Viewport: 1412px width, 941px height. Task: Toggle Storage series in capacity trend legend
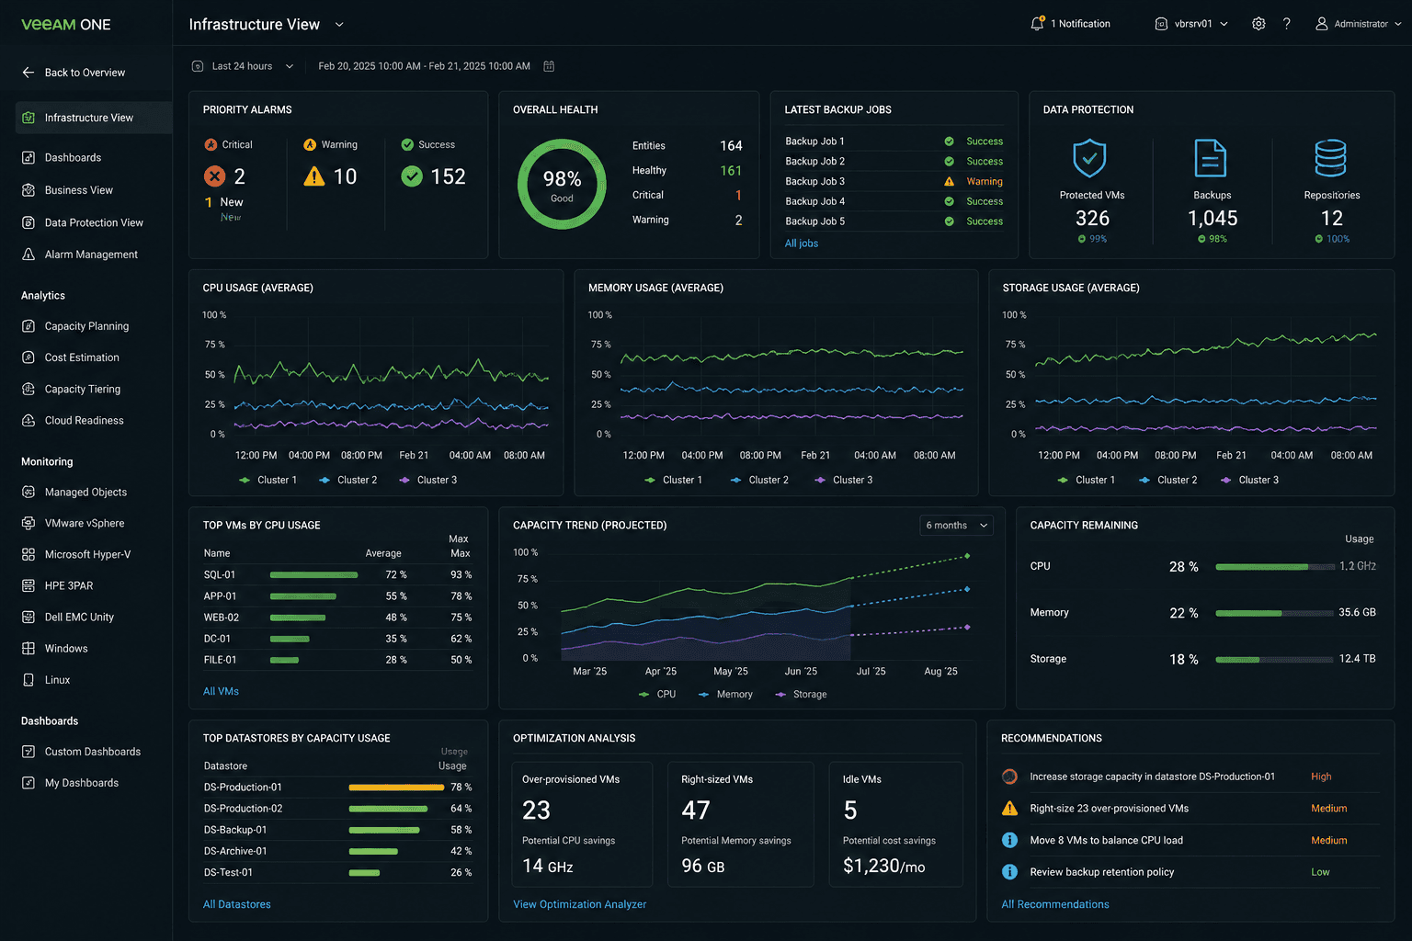pyautogui.click(x=803, y=695)
